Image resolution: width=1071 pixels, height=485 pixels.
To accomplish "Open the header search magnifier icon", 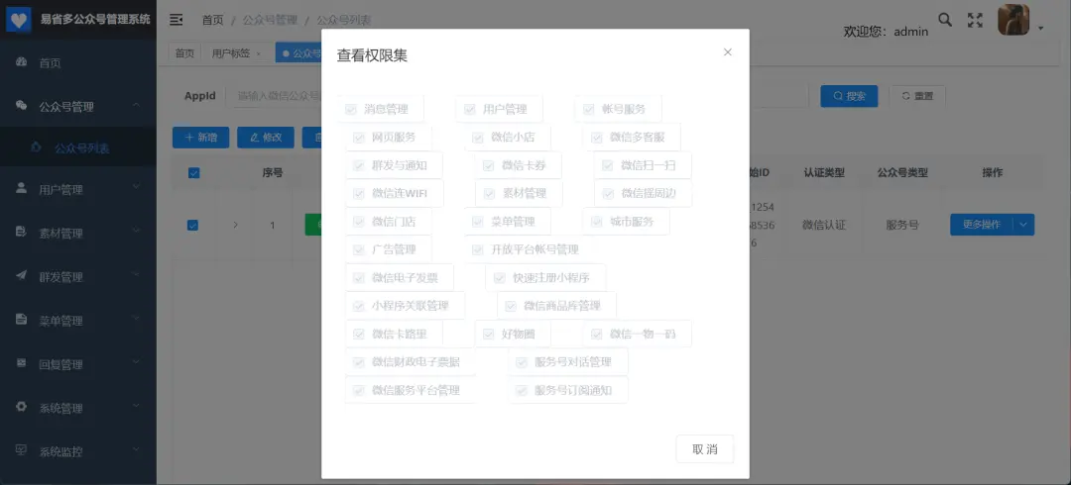I will (945, 20).
